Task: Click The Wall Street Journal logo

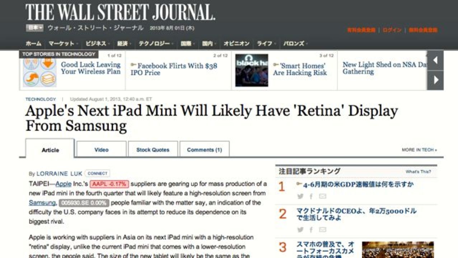Action: click(120, 12)
